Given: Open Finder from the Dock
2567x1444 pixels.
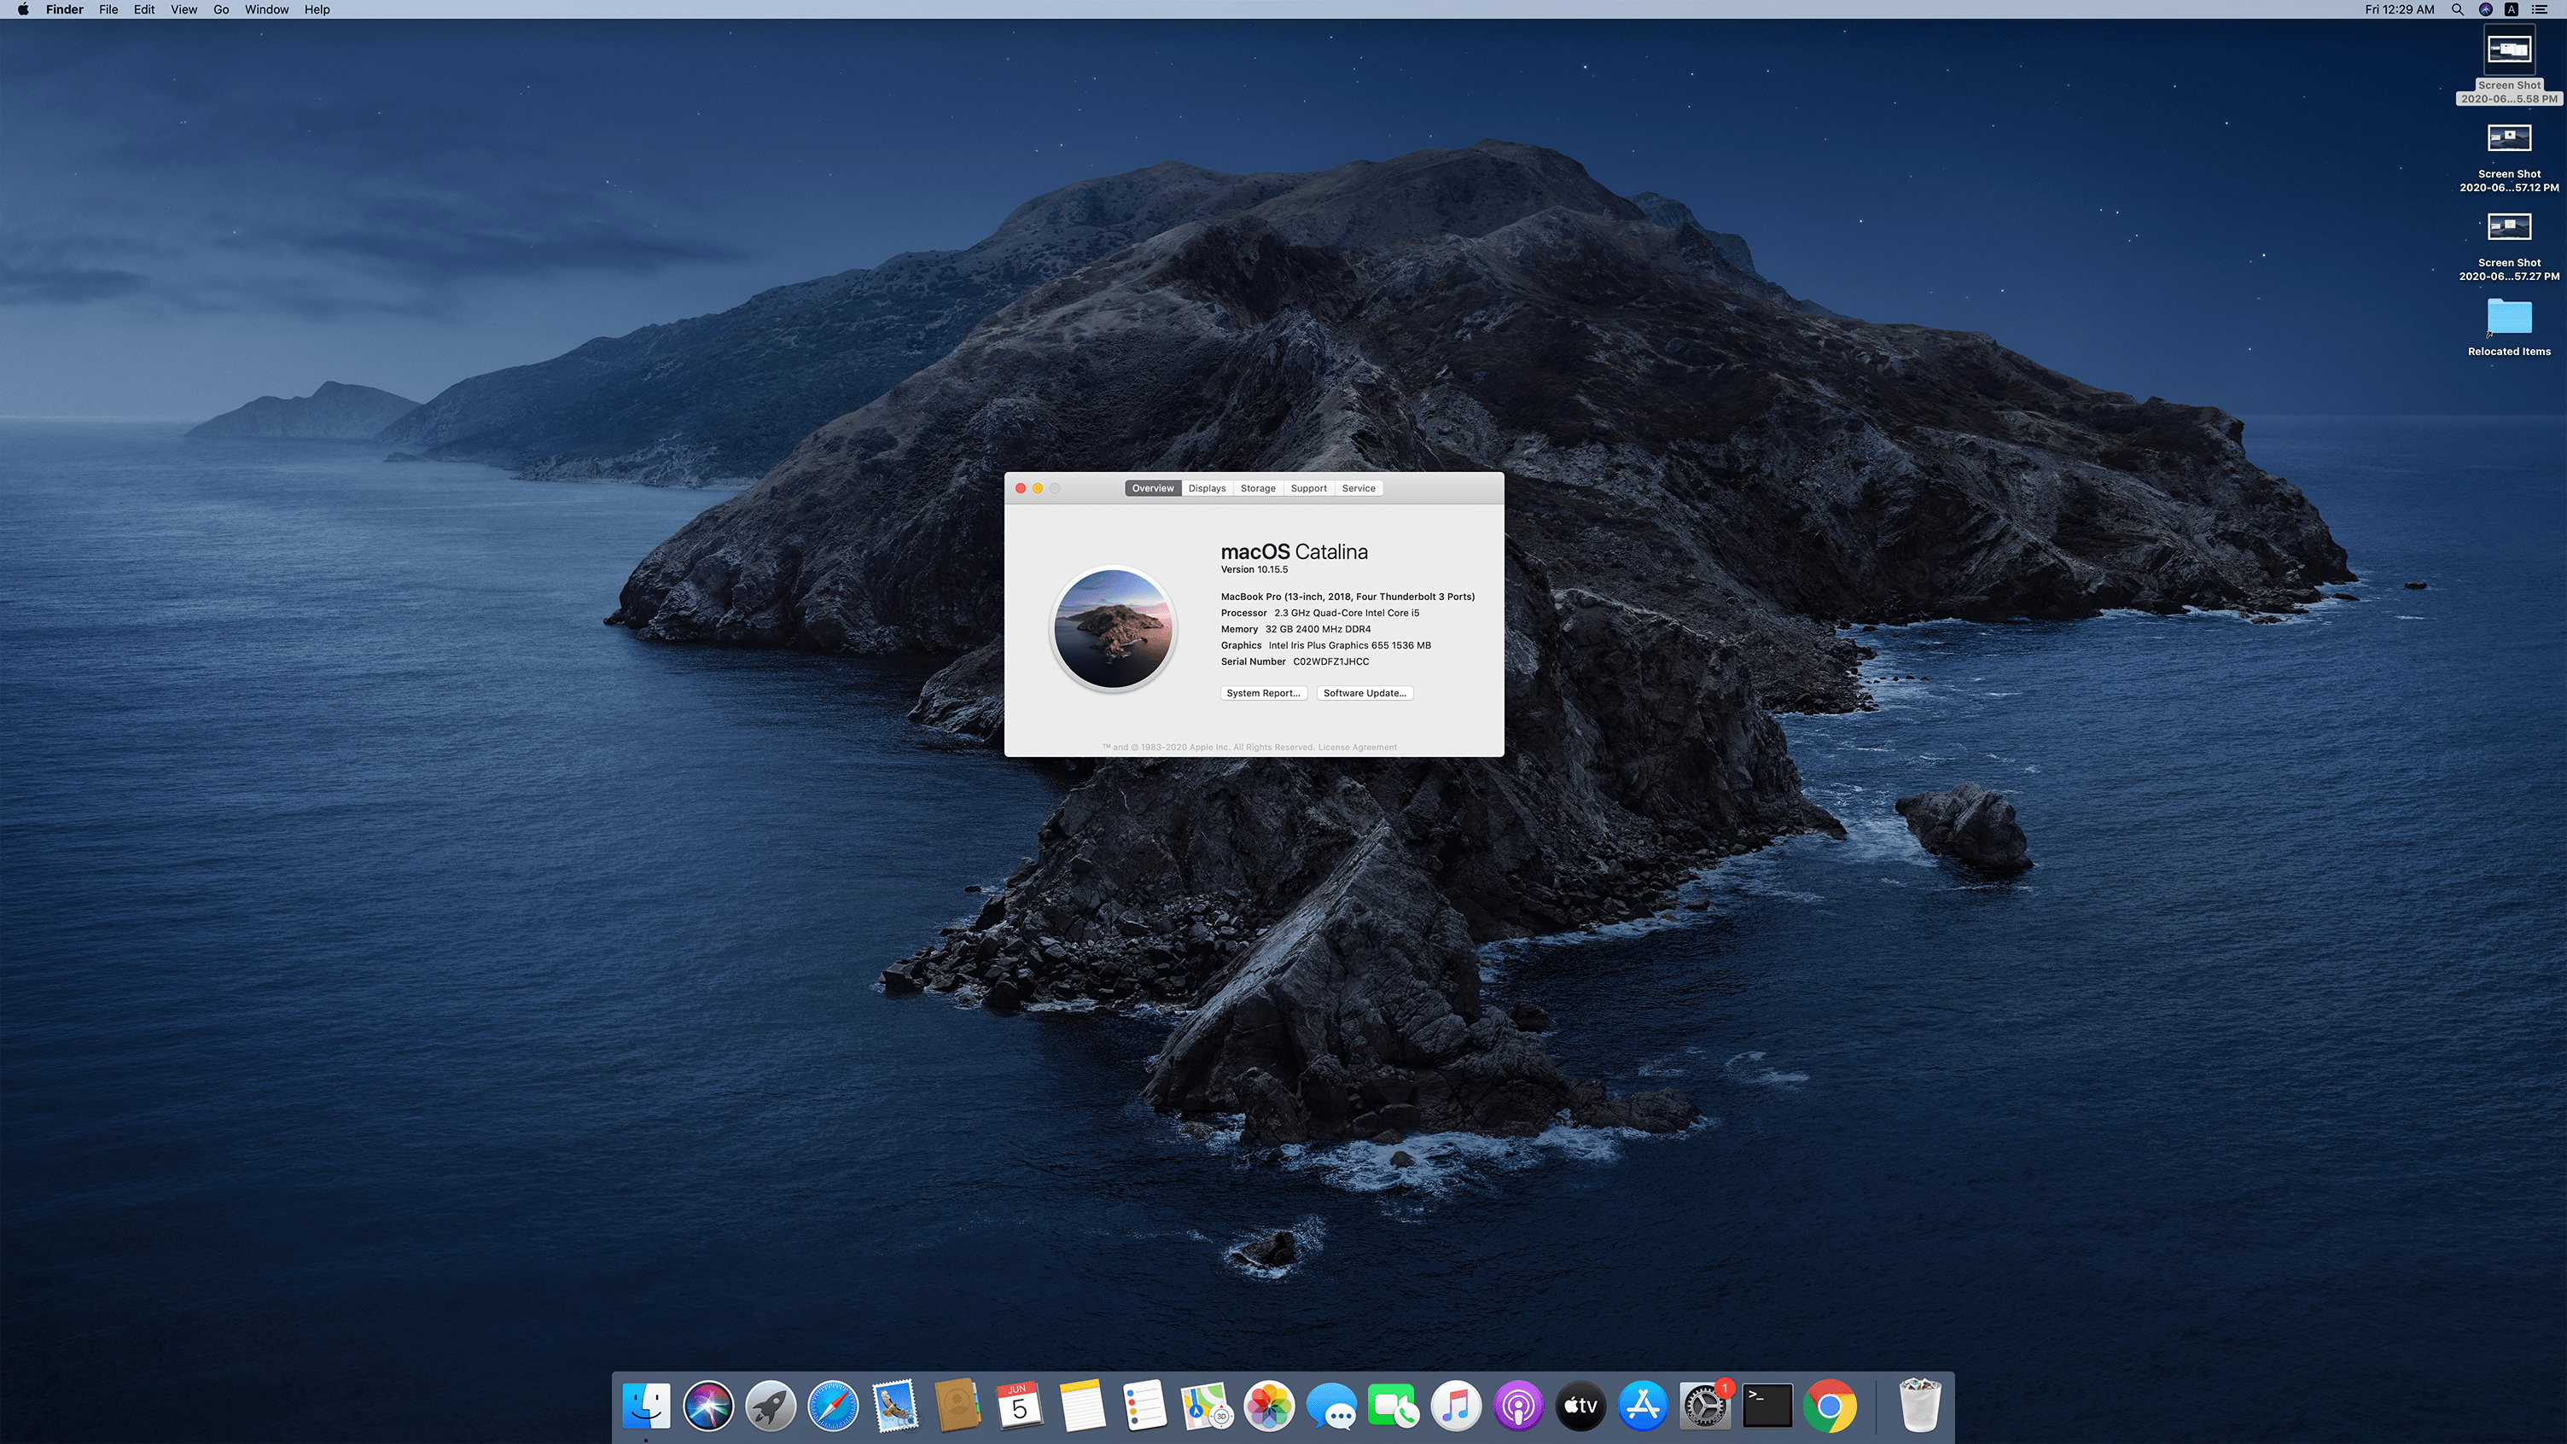Looking at the screenshot, I should click(646, 1406).
